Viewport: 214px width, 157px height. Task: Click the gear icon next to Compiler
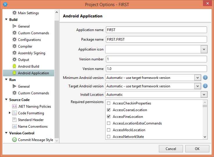pyautogui.click(x=14, y=46)
